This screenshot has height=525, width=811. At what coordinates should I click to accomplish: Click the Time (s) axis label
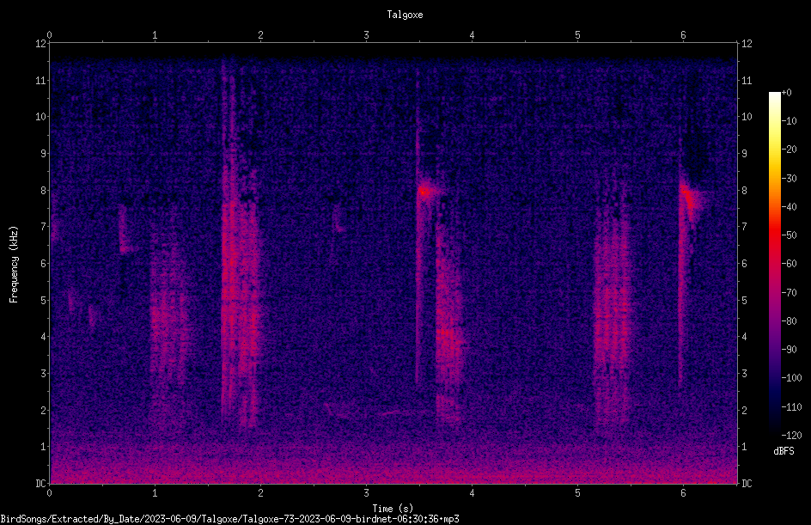pyautogui.click(x=393, y=509)
